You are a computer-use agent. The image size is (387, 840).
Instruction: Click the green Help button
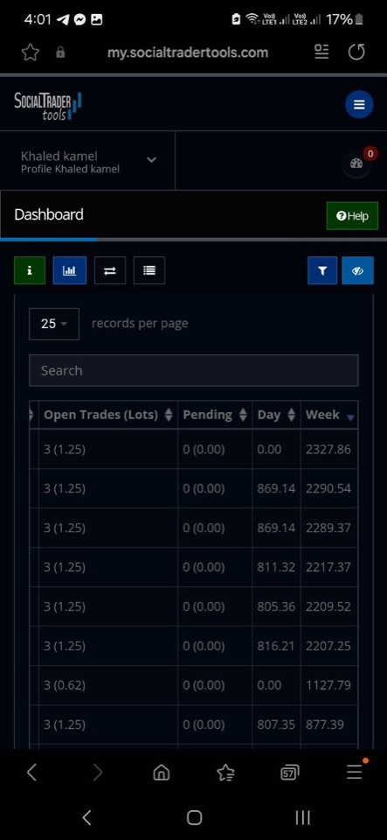[352, 216]
